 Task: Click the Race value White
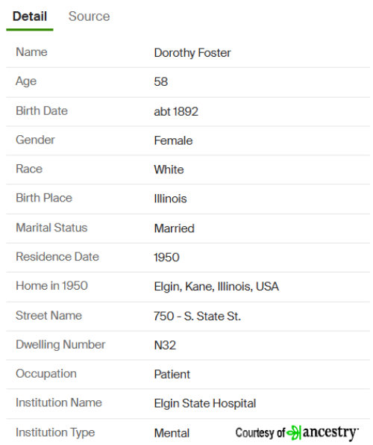[169, 169]
